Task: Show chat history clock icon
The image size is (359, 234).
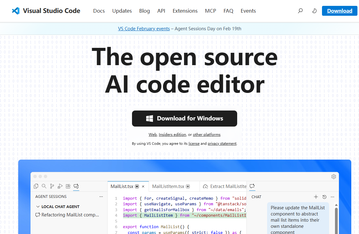Action: (x=324, y=197)
